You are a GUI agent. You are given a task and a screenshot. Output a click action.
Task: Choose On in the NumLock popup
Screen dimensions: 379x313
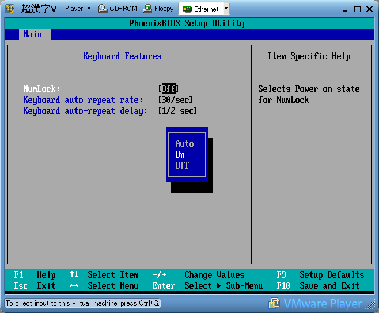click(180, 154)
